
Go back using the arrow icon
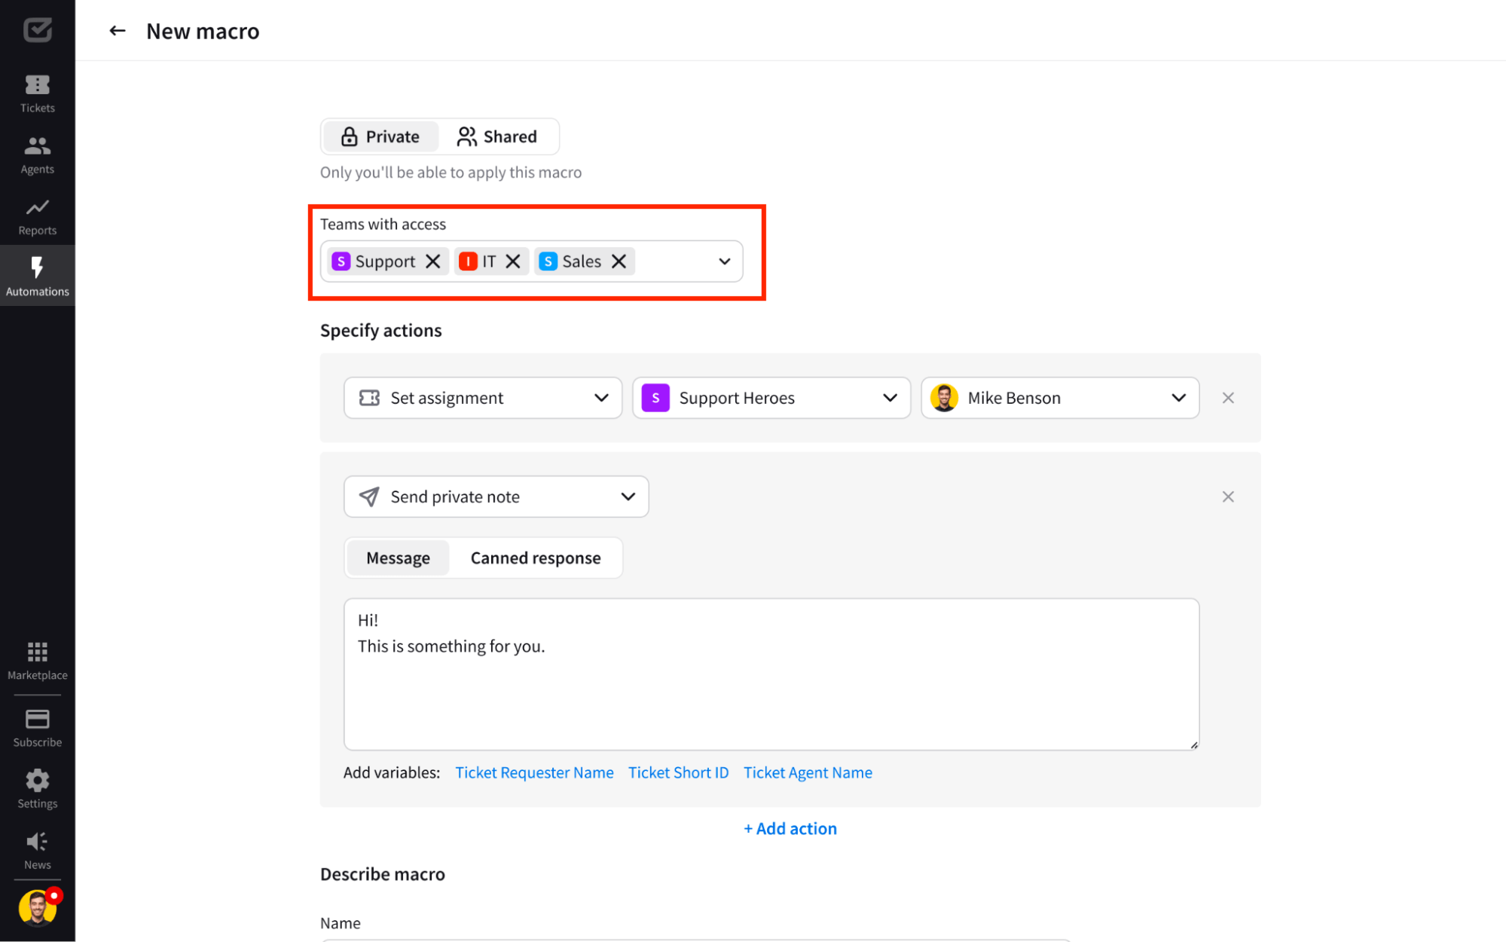coord(117,31)
